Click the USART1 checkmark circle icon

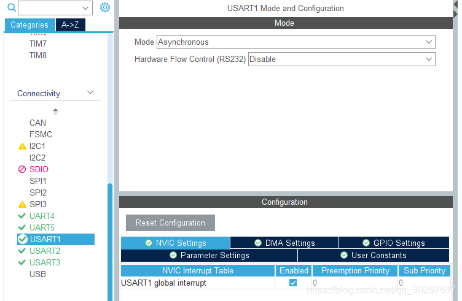pyautogui.click(x=23, y=239)
